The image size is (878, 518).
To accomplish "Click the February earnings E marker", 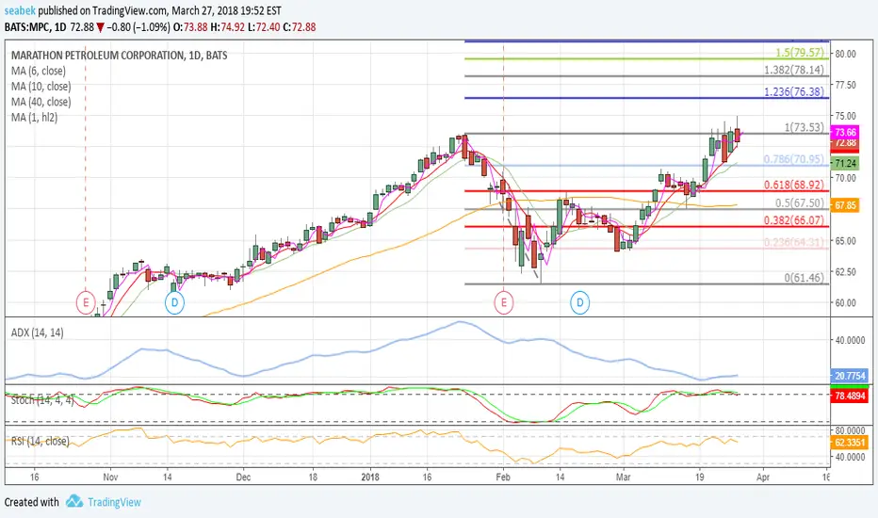I will pos(503,303).
